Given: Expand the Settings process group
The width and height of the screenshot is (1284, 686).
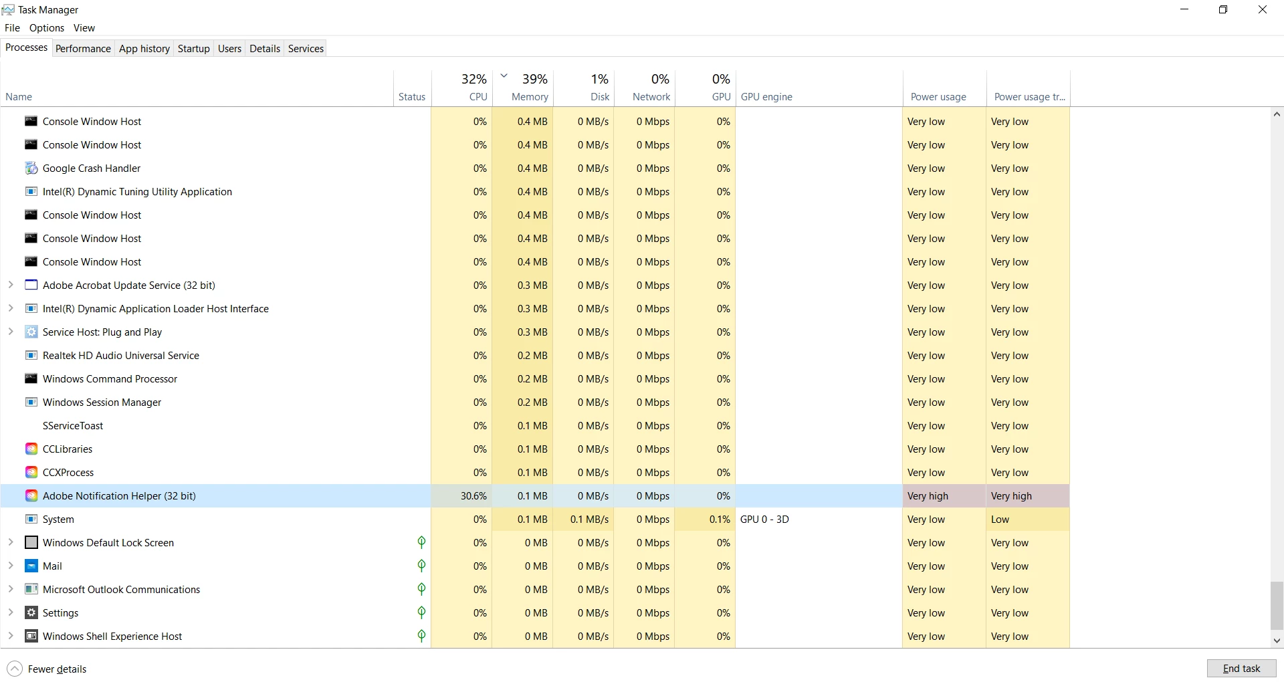Looking at the screenshot, I should click(x=11, y=612).
